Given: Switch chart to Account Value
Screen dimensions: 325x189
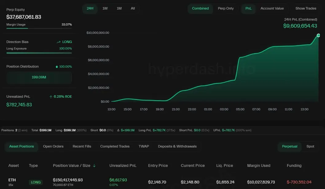Looking at the screenshot, I should pyautogui.click(x=272, y=9).
